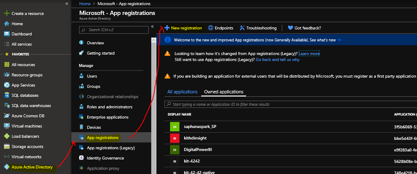Click Go back and tell us why link
This screenshot has width=417, height=174.
click(278, 60)
